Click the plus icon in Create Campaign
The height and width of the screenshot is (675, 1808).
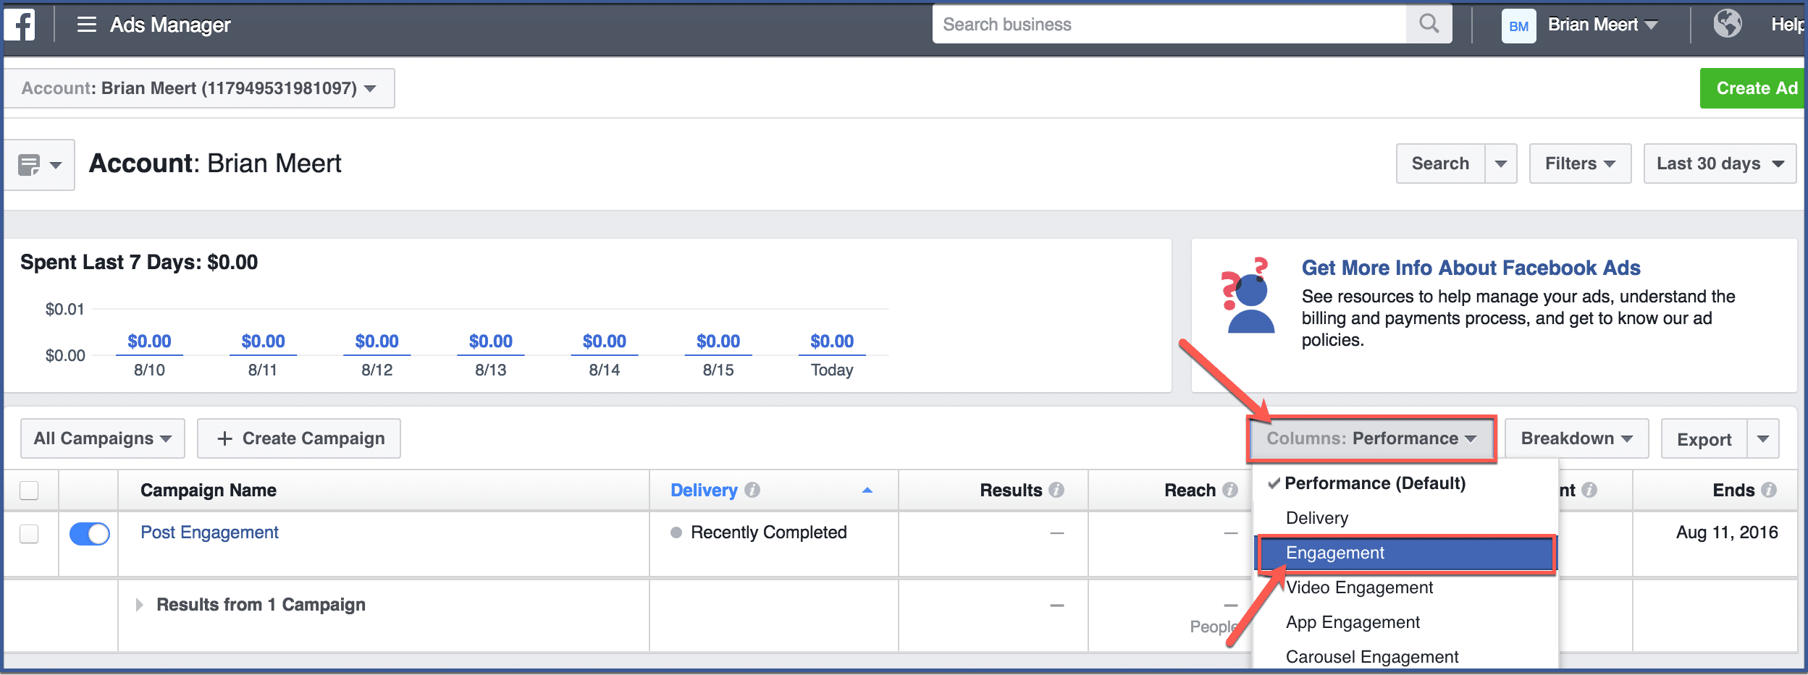pos(225,438)
